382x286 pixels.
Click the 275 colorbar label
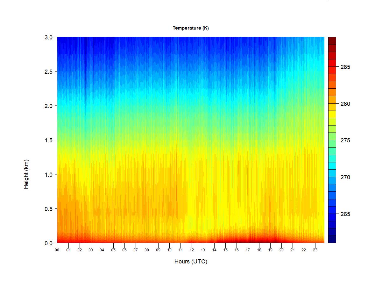coord(345,140)
